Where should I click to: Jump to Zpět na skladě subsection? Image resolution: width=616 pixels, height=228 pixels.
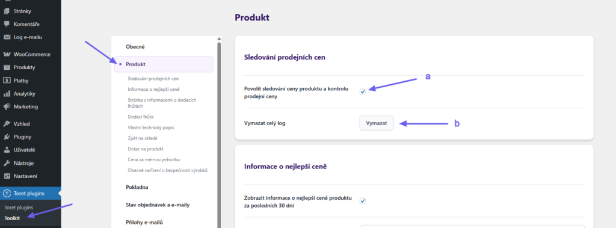pos(143,138)
